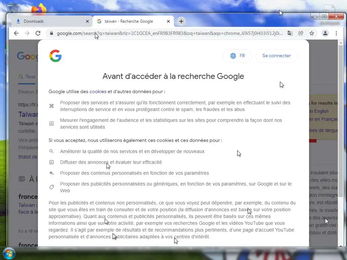
Task: Click the Tous search tab behind the dialog
Action: coord(27,77)
